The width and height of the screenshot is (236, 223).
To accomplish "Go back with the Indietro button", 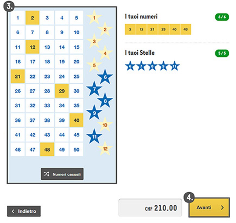I will pos(24,211).
